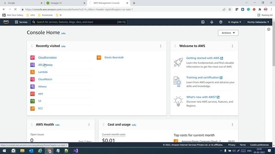
Task: Expand the Murthy Vakkalanka account menu
Action: [258, 22]
